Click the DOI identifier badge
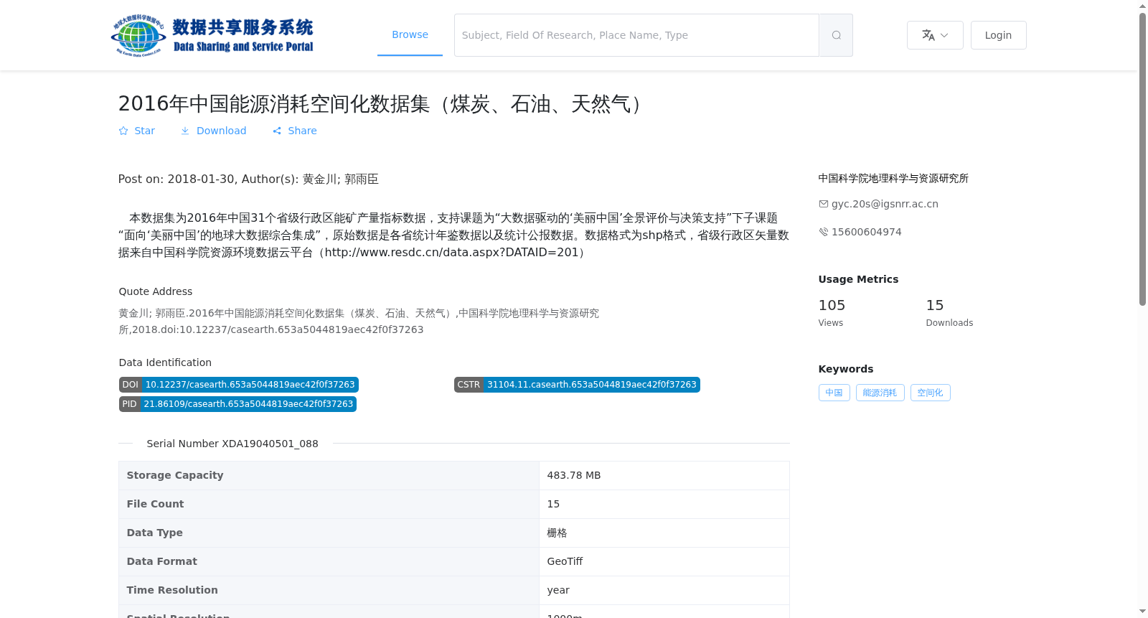This screenshot has height=618, width=1148. tap(238, 385)
